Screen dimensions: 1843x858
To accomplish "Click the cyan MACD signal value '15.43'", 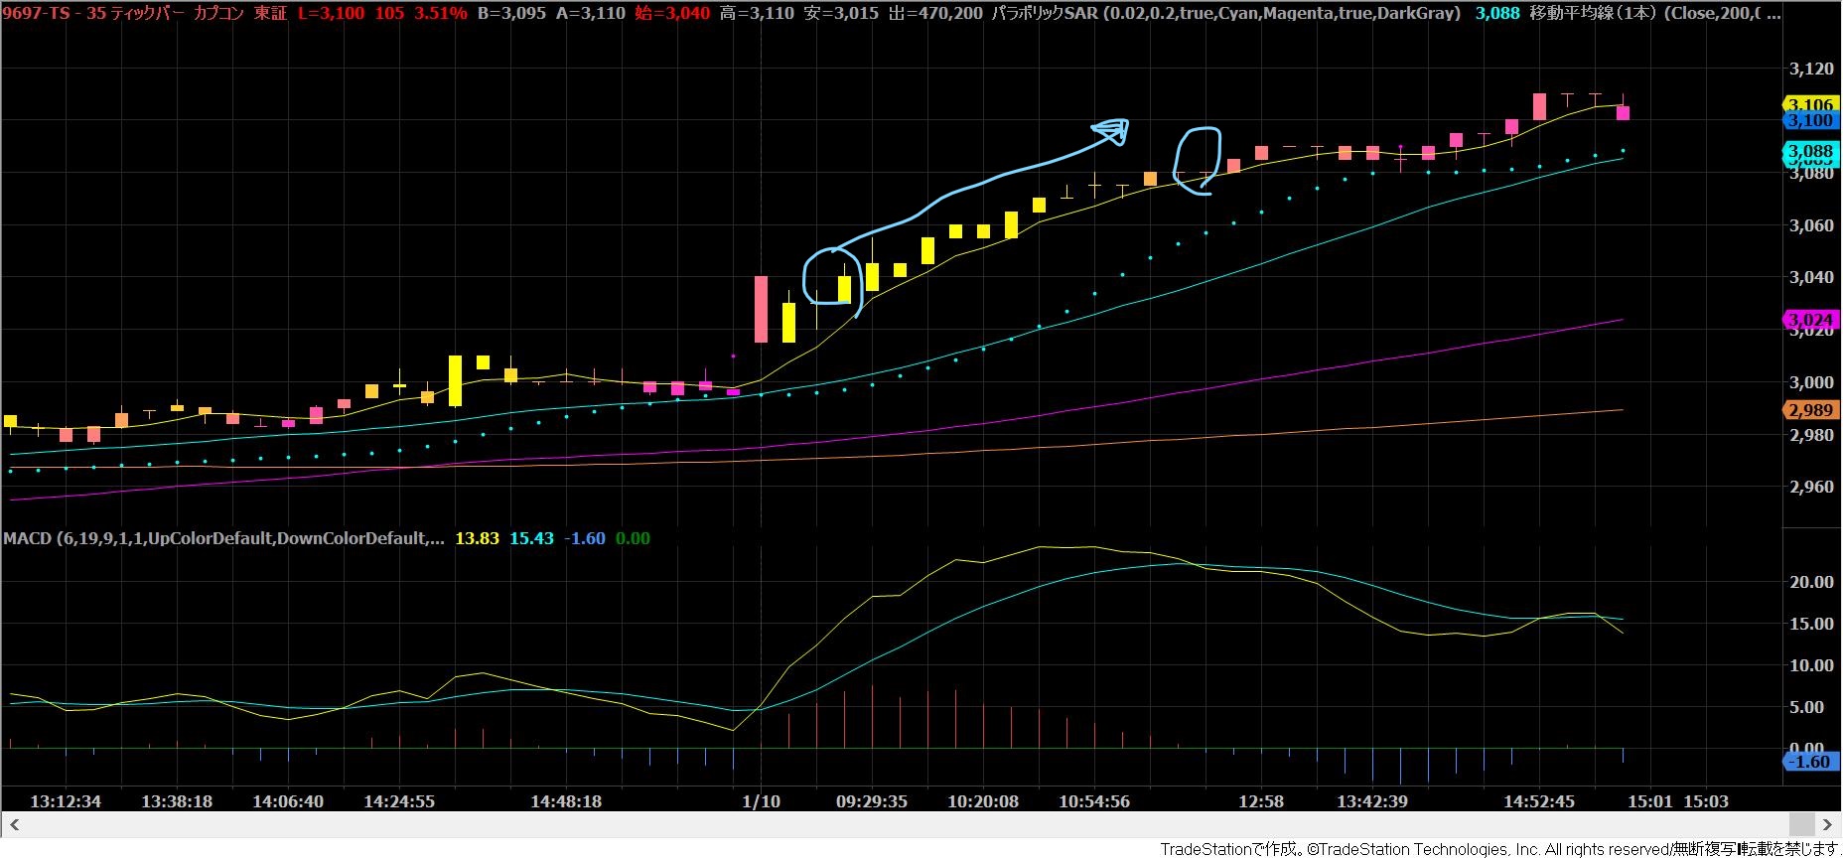I will (x=531, y=538).
